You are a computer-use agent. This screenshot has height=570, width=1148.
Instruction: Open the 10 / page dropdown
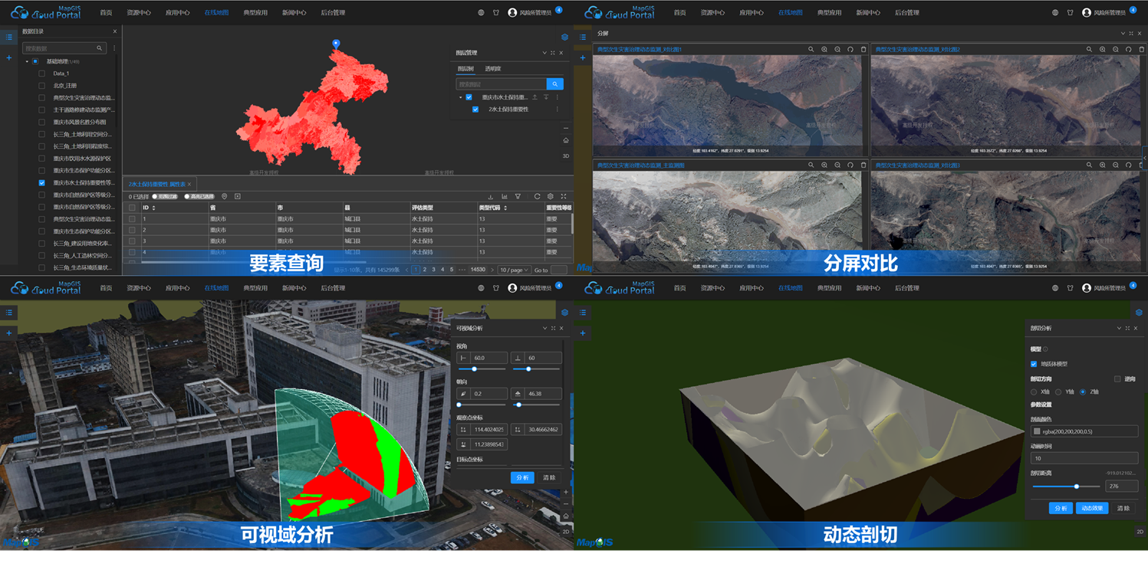514,270
